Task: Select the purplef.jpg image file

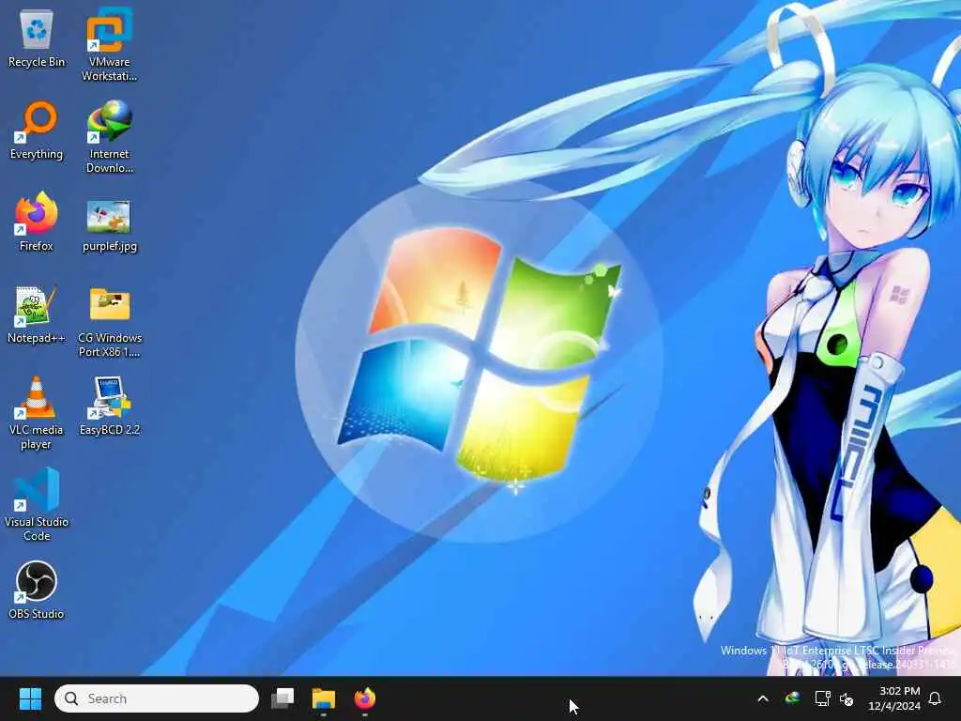Action: pyautogui.click(x=109, y=224)
